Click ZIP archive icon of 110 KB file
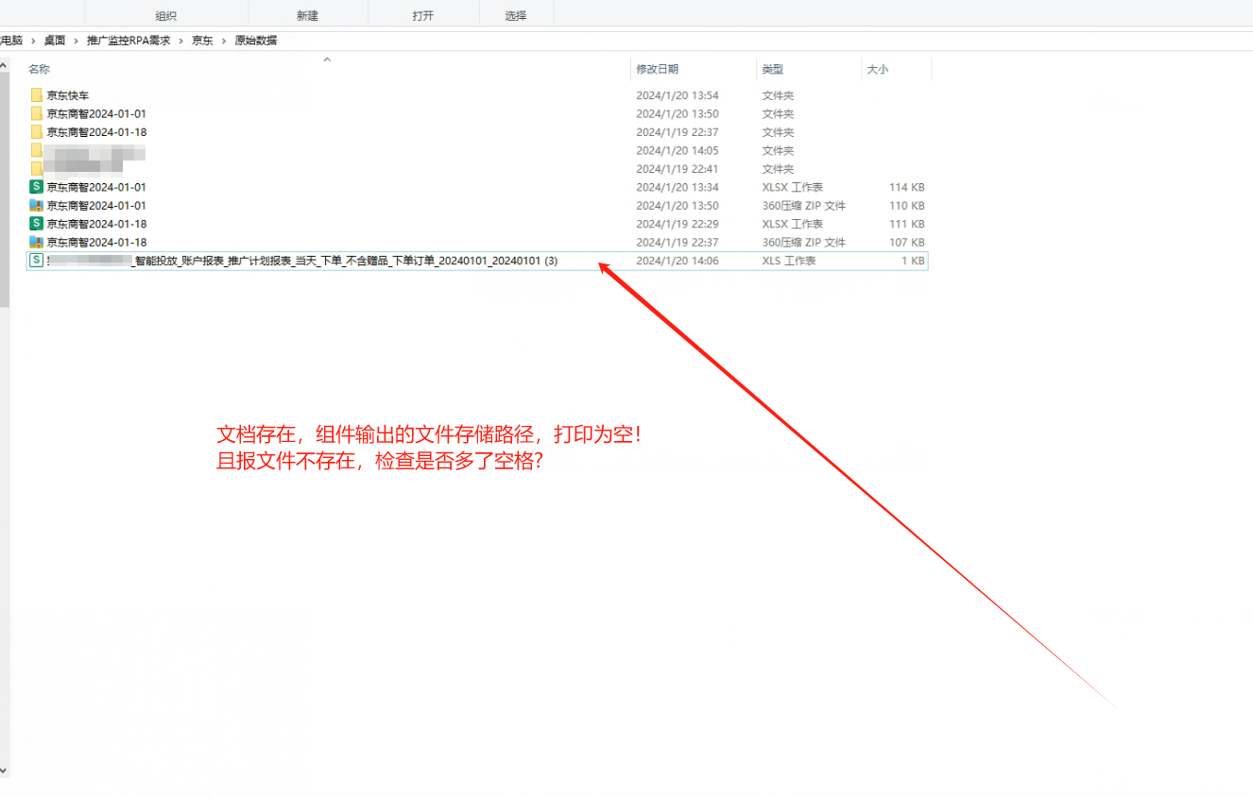 pyautogui.click(x=37, y=205)
